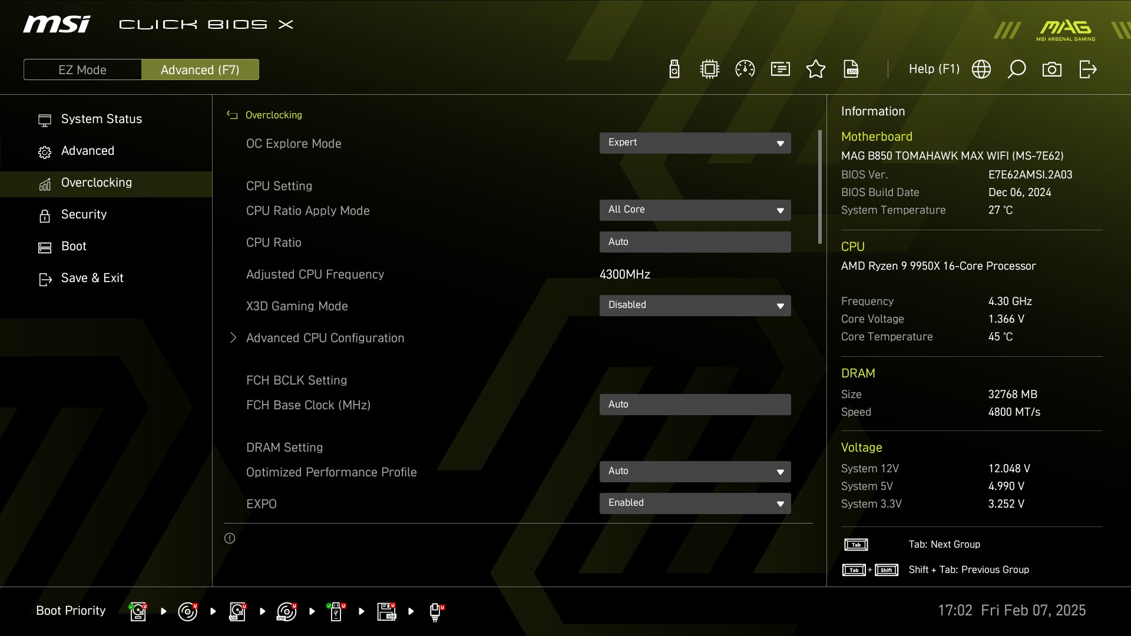Click the CPU Ratio input field
This screenshot has height=636, width=1131.
[x=695, y=242]
